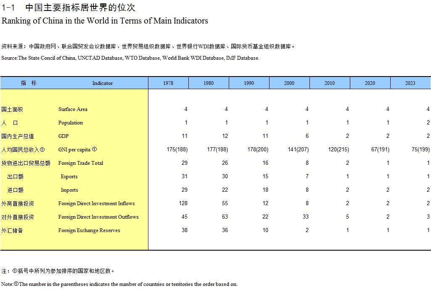This screenshot has width=431, height=291.
Task: Click the 'Foreign Direct Investment Outflows' label
Action: point(98,217)
